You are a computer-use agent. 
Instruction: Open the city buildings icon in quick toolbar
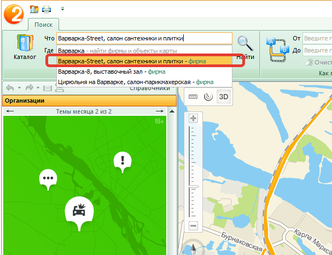pyautogui.click(x=34, y=9)
